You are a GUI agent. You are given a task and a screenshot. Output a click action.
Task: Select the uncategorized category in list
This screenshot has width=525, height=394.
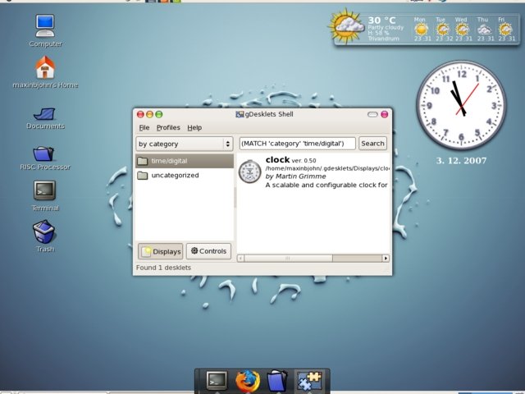[175, 175]
